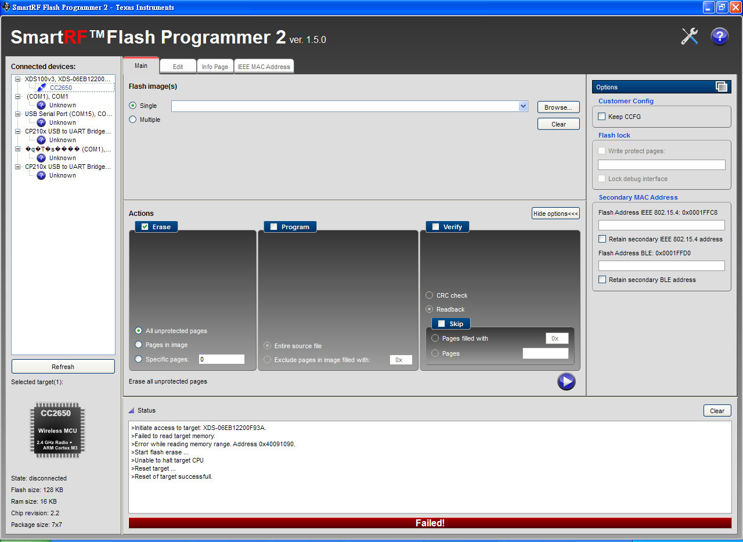Switch to the Main tab
This screenshot has height=542, width=743.
141,66
